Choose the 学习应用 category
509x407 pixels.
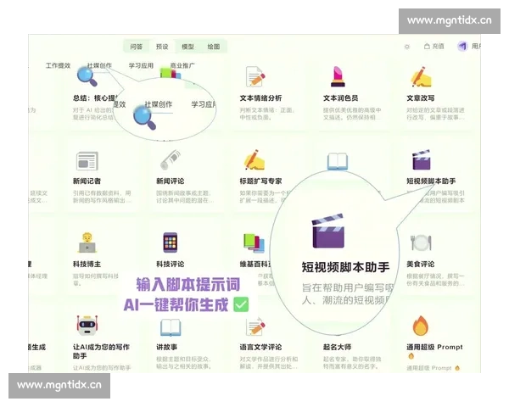(141, 65)
